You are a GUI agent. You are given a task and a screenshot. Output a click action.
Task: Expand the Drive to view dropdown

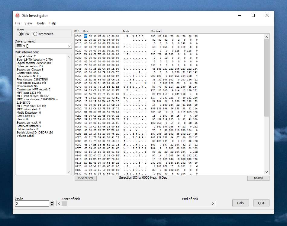tap(69, 46)
